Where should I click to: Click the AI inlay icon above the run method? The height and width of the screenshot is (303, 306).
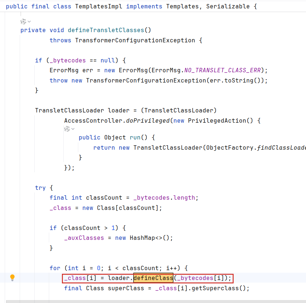pyautogui.click(x=67, y=129)
